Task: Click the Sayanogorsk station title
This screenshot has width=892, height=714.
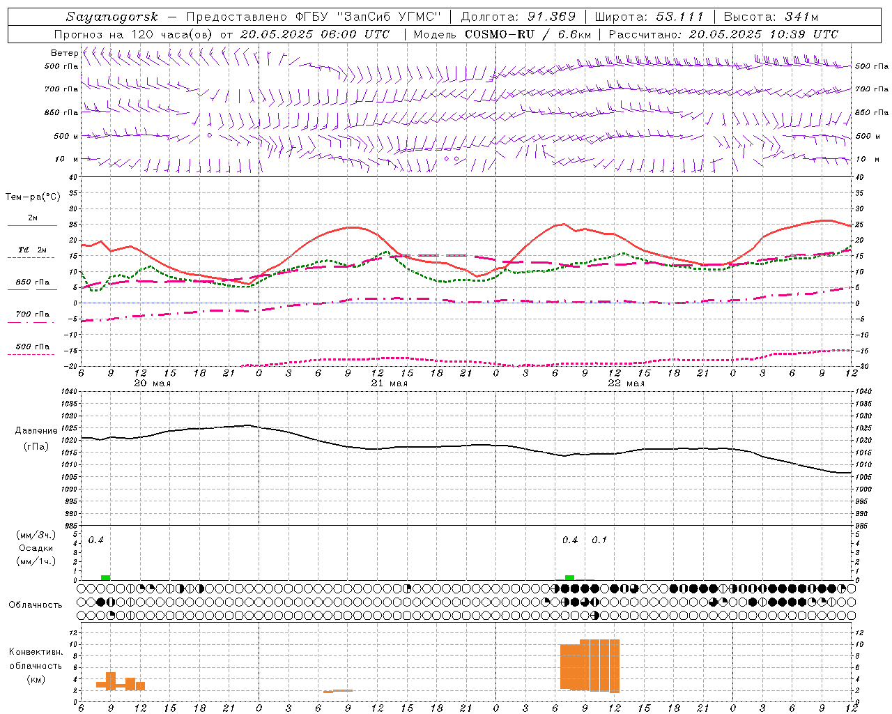Action: [112, 17]
